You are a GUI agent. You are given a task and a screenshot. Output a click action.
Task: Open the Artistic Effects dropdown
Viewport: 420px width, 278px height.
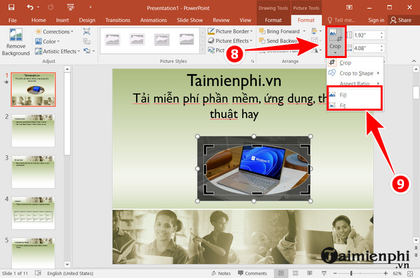(x=57, y=51)
